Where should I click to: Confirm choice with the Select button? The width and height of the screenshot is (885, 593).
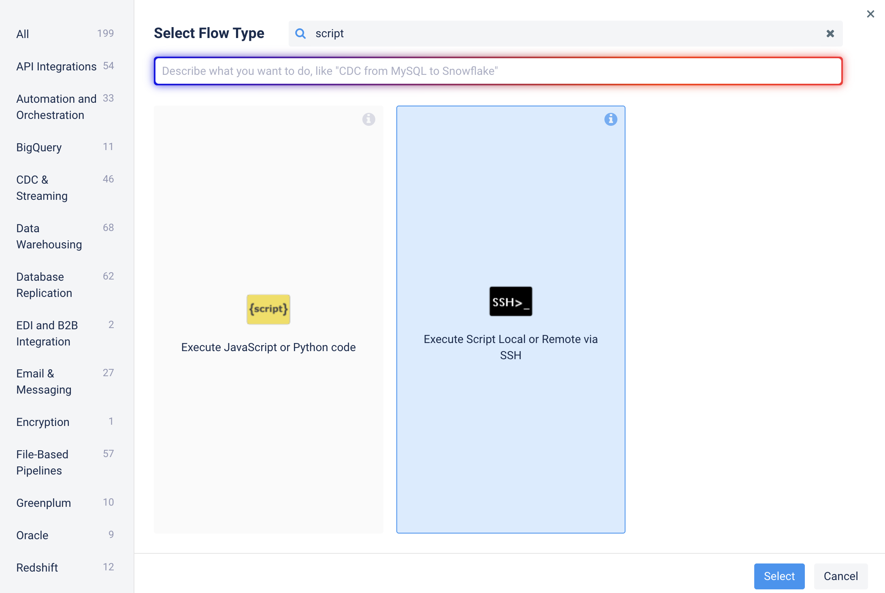click(779, 576)
